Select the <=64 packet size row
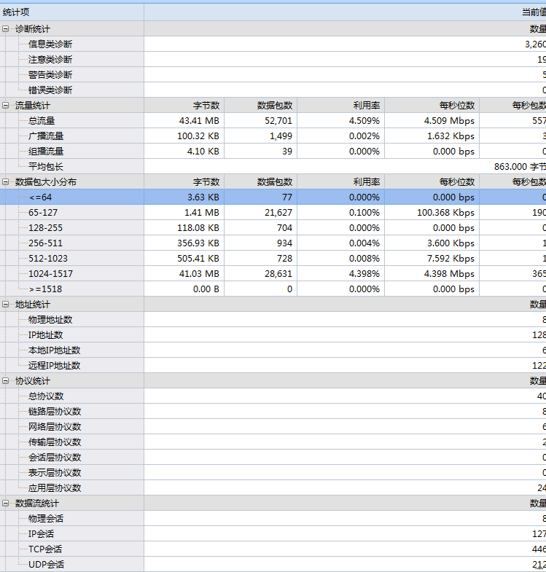546x572 pixels. click(273, 197)
